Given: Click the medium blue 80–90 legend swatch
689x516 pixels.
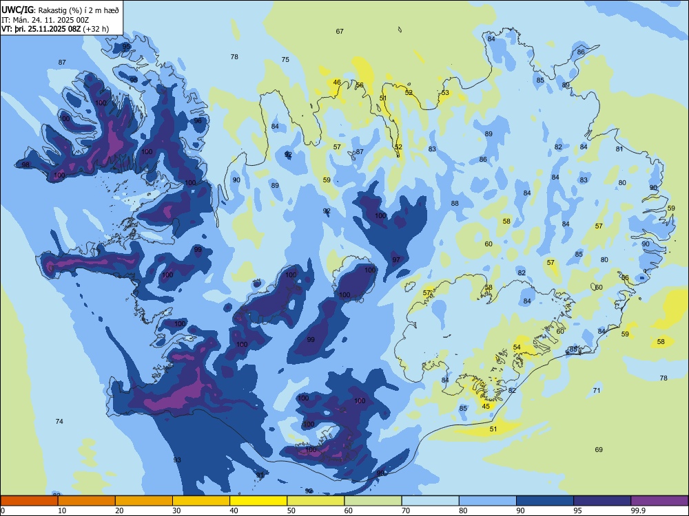Looking at the screenshot, I should (x=488, y=501).
